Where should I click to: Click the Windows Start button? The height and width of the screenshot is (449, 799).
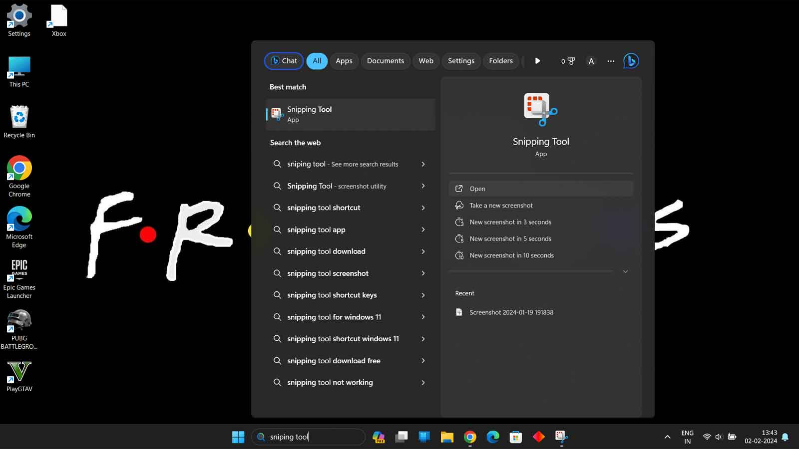238,437
